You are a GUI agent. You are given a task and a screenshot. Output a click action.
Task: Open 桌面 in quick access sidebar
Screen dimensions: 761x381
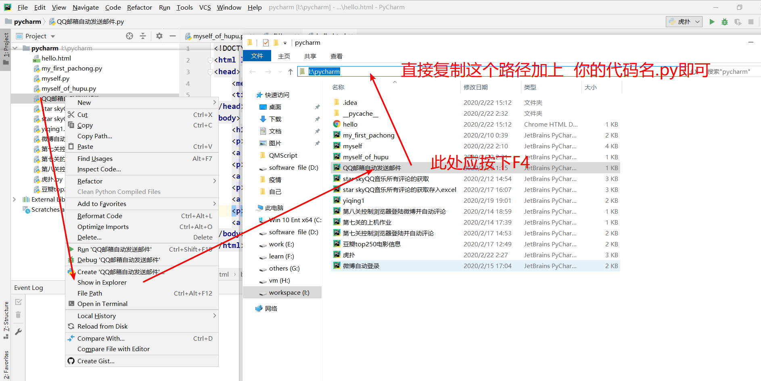pyautogui.click(x=275, y=107)
